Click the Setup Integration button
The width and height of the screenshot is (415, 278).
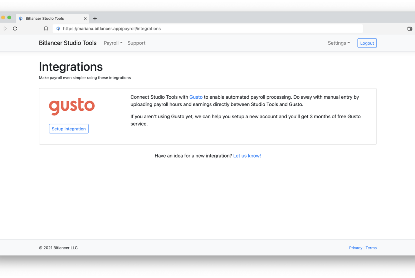(69, 129)
